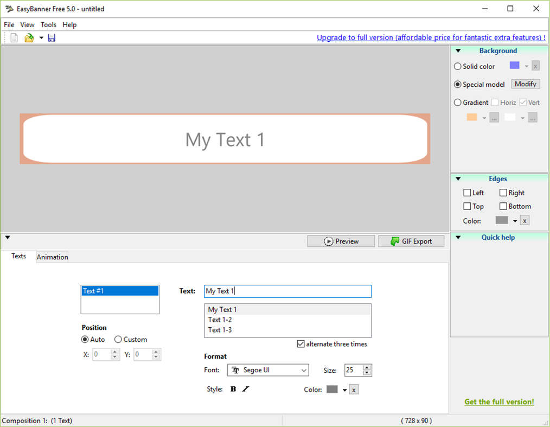550x427 pixels.
Task: Toggle Italic text style
Action: coord(246,389)
